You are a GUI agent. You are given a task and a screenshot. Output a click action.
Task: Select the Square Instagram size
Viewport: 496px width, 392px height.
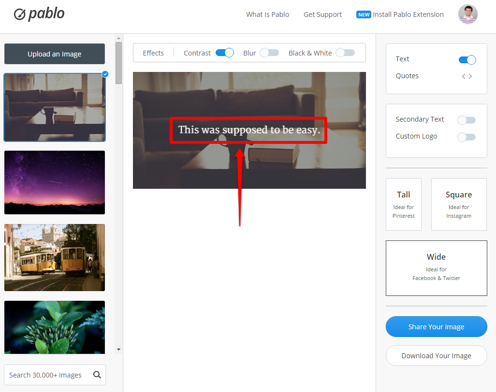click(459, 204)
